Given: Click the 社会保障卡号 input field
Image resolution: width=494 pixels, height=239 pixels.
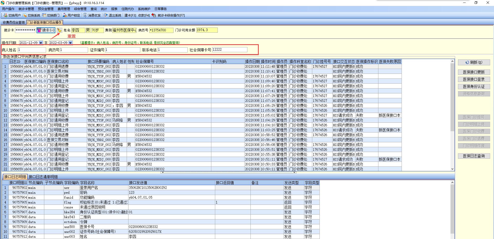Looking at the screenshot, I should 229,50.
